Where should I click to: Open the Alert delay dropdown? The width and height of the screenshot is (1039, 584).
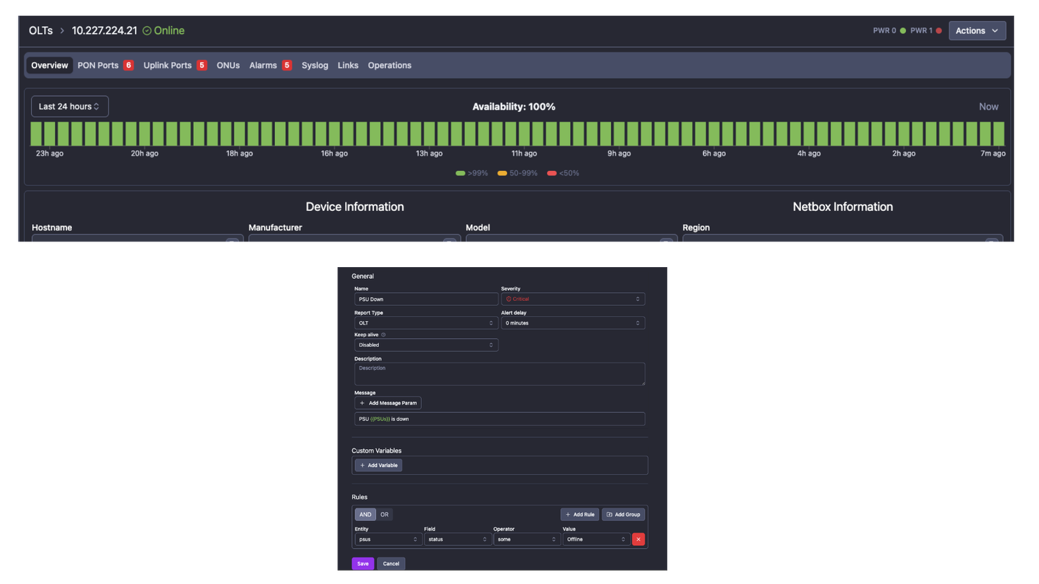[x=573, y=323]
